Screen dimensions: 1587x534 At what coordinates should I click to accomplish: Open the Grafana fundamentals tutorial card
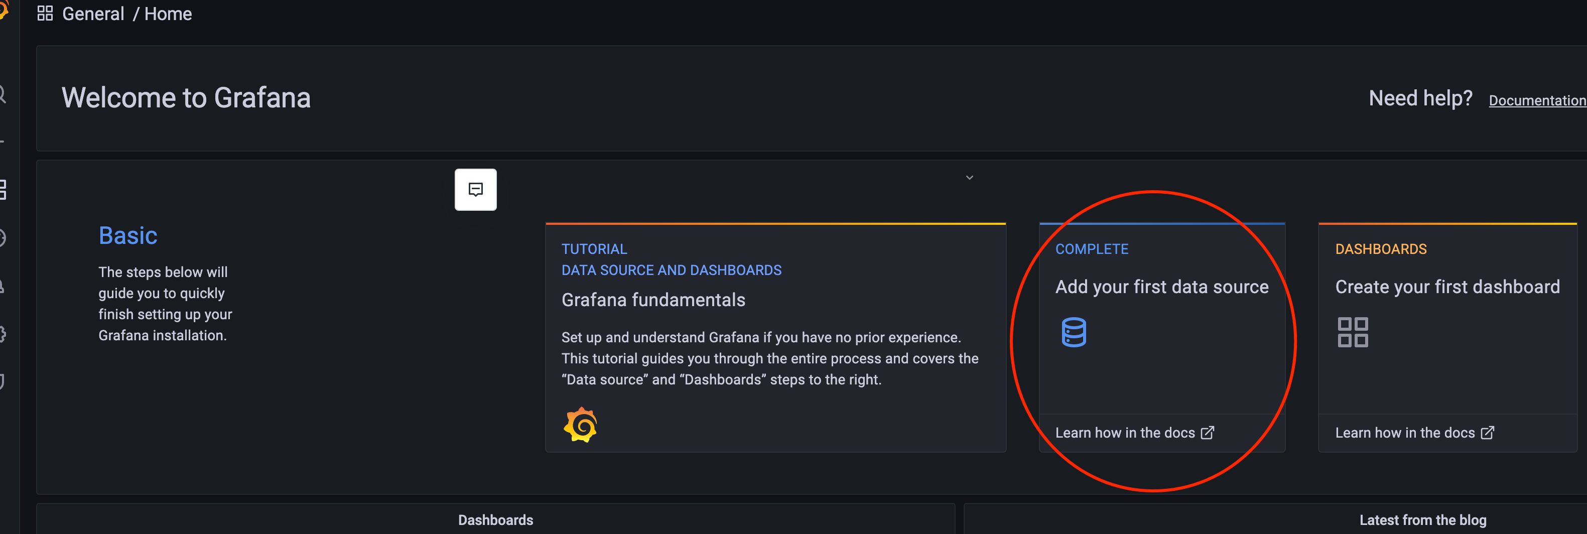click(x=775, y=338)
